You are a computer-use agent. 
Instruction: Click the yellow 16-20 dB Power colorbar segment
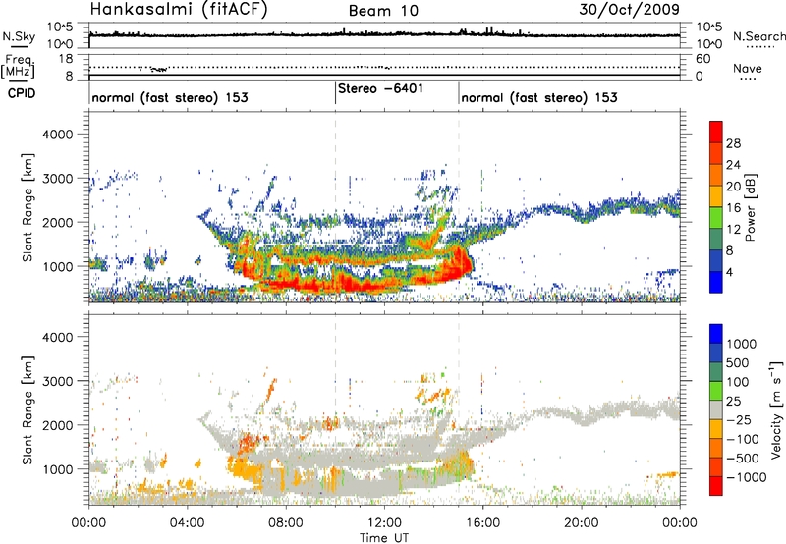pyautogui.click(x=716, y=195)
